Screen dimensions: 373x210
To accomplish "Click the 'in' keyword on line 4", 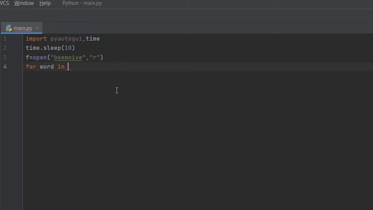I will (61, 66).
